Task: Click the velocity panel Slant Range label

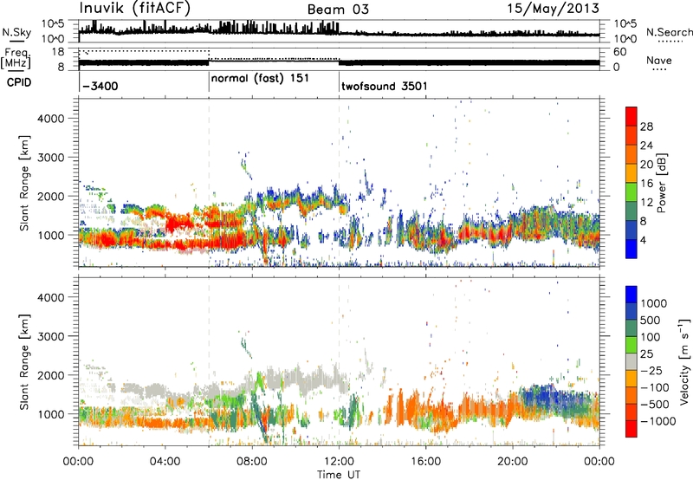Action: (24, 361)
